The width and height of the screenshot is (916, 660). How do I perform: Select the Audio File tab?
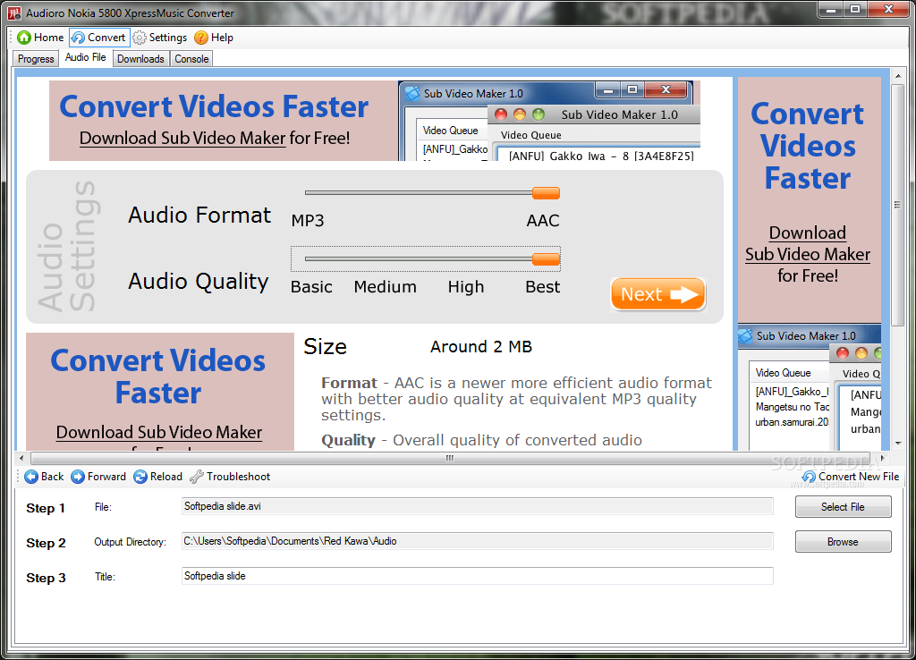tap(85, 57)
